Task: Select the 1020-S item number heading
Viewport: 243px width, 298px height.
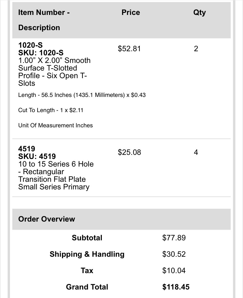Action: [x=31, y=45]
